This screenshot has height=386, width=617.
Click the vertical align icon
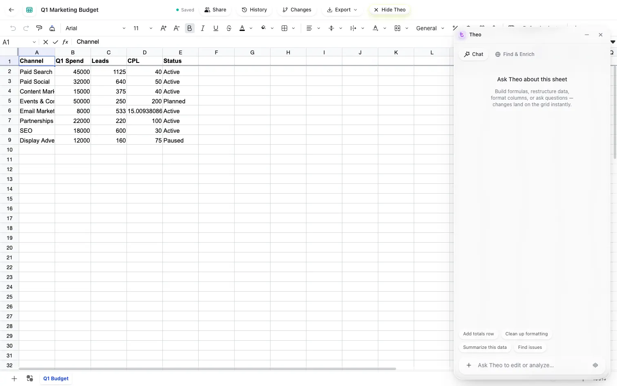click(x=331, y=28)
